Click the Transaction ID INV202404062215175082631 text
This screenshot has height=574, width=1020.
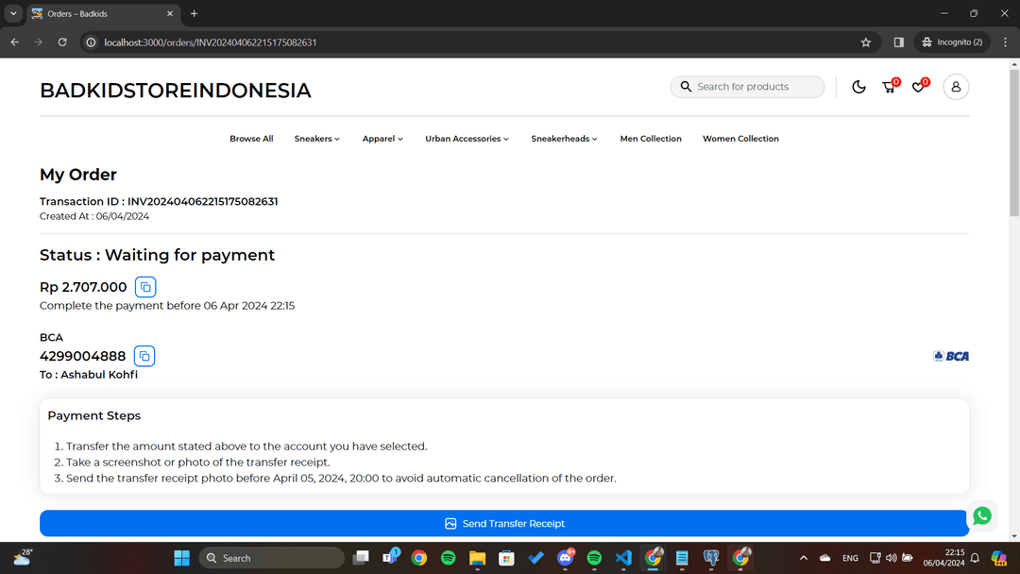(159, 201)
